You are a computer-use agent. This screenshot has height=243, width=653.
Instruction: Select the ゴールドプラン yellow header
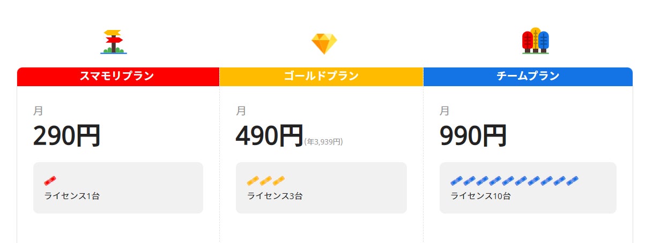pyautogui.click(x=321, y=77)
